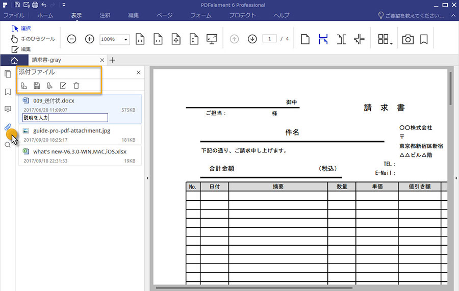Select facing pages view icon
Viewport: 459px width, 291px height.
[x=341, y=39]
